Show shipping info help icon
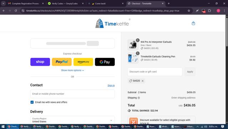This screenshot has width=228, height=129. click(139, 98)
